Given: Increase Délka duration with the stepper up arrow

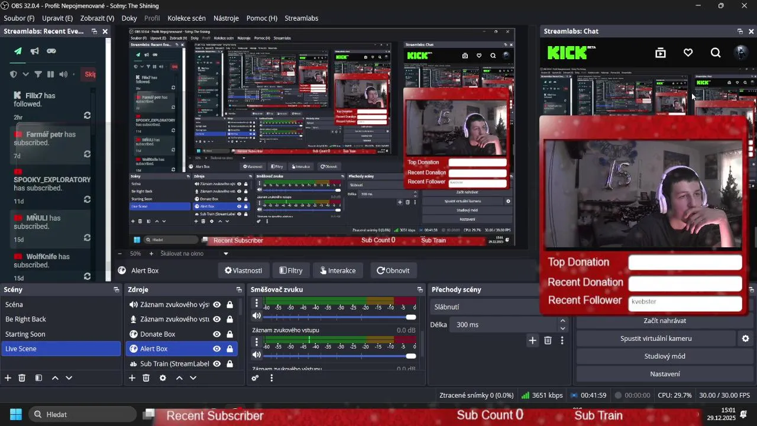Looking at the screenshot, I should tap(562, 321).
